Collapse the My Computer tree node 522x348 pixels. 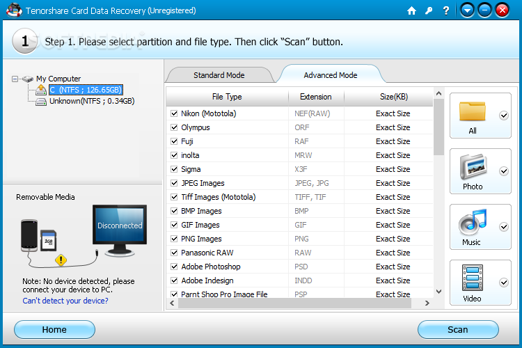point(15,79)
